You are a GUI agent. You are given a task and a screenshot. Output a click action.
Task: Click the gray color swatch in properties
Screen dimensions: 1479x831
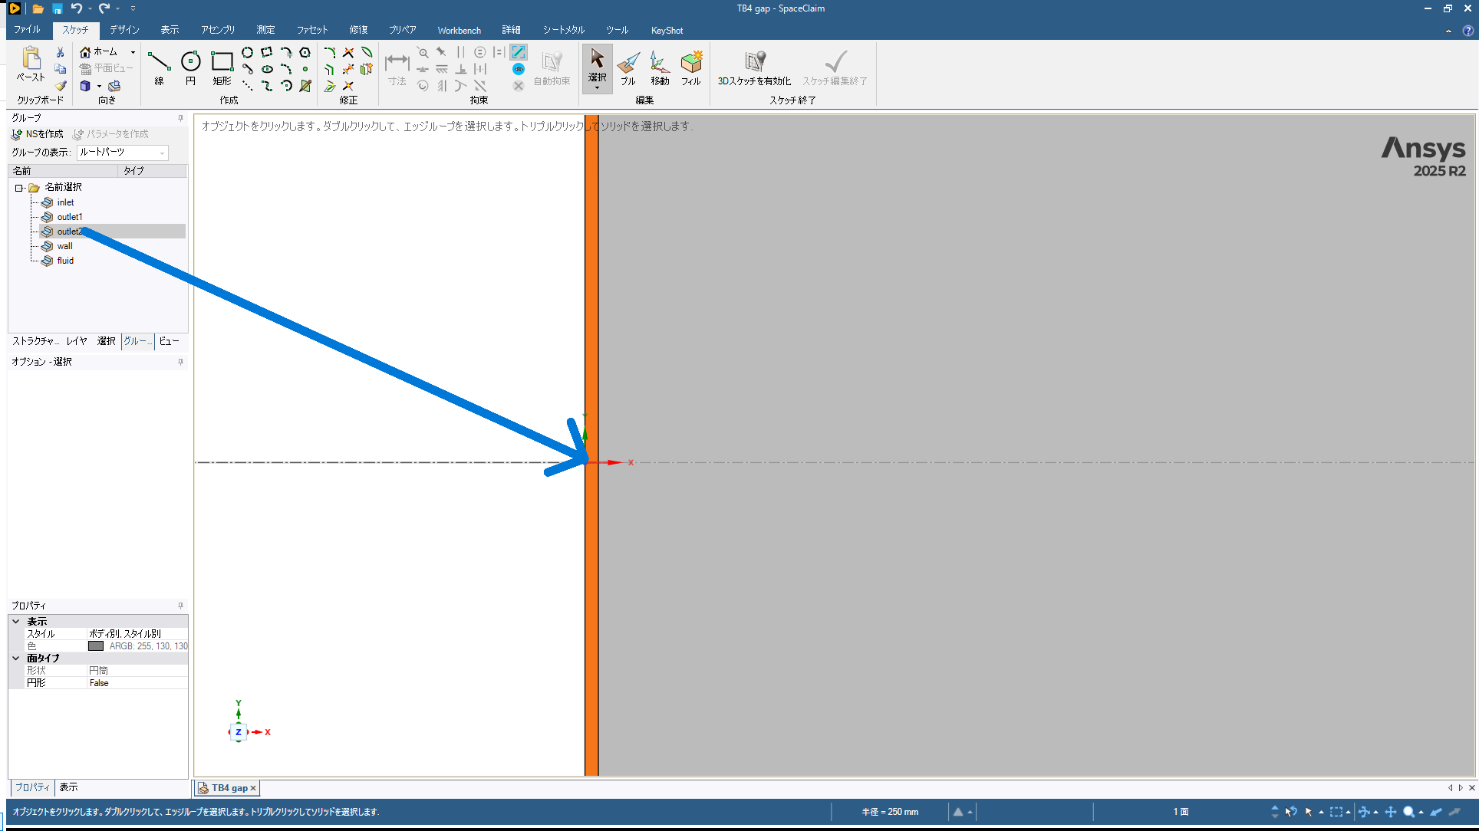tap(96, 646)
